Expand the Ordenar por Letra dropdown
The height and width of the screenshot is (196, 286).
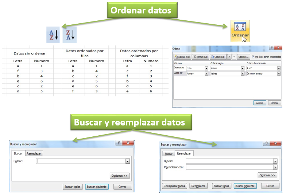206,68
